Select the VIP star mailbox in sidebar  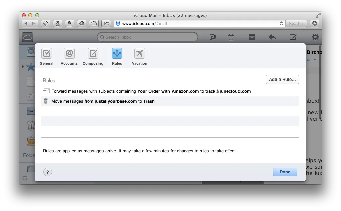[x=31, y=67]
